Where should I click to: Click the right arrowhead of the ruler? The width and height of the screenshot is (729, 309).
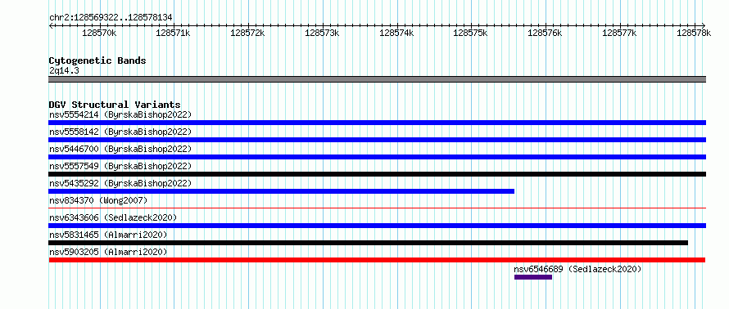pyautogui.click(x=704, y=25)
